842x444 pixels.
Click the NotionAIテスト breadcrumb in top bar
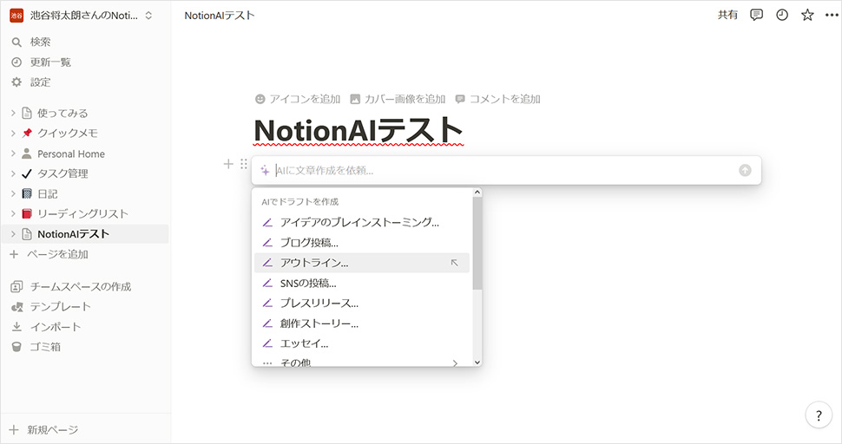219,16
